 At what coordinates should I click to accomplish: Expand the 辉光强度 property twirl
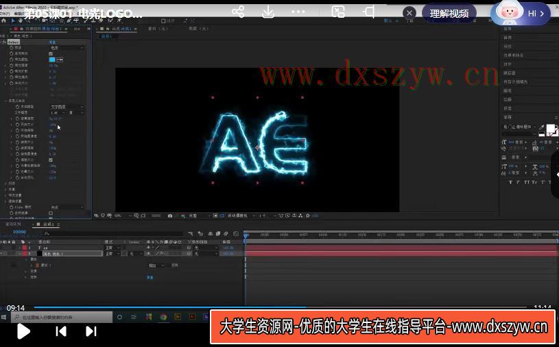[x=5, y=66]
